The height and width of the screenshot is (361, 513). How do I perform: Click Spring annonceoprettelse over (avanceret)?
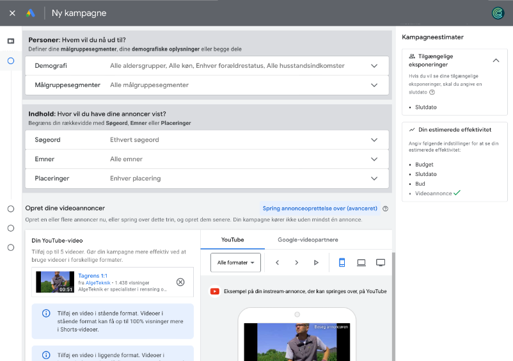coord(320,209)
